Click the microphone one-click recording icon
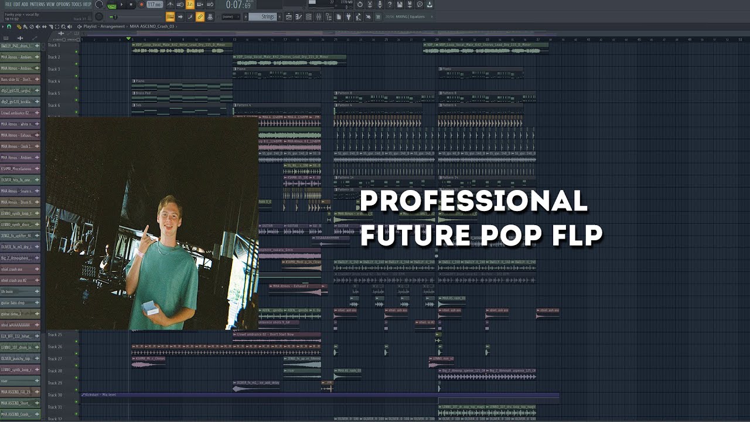750x422 pixels. 380,4
